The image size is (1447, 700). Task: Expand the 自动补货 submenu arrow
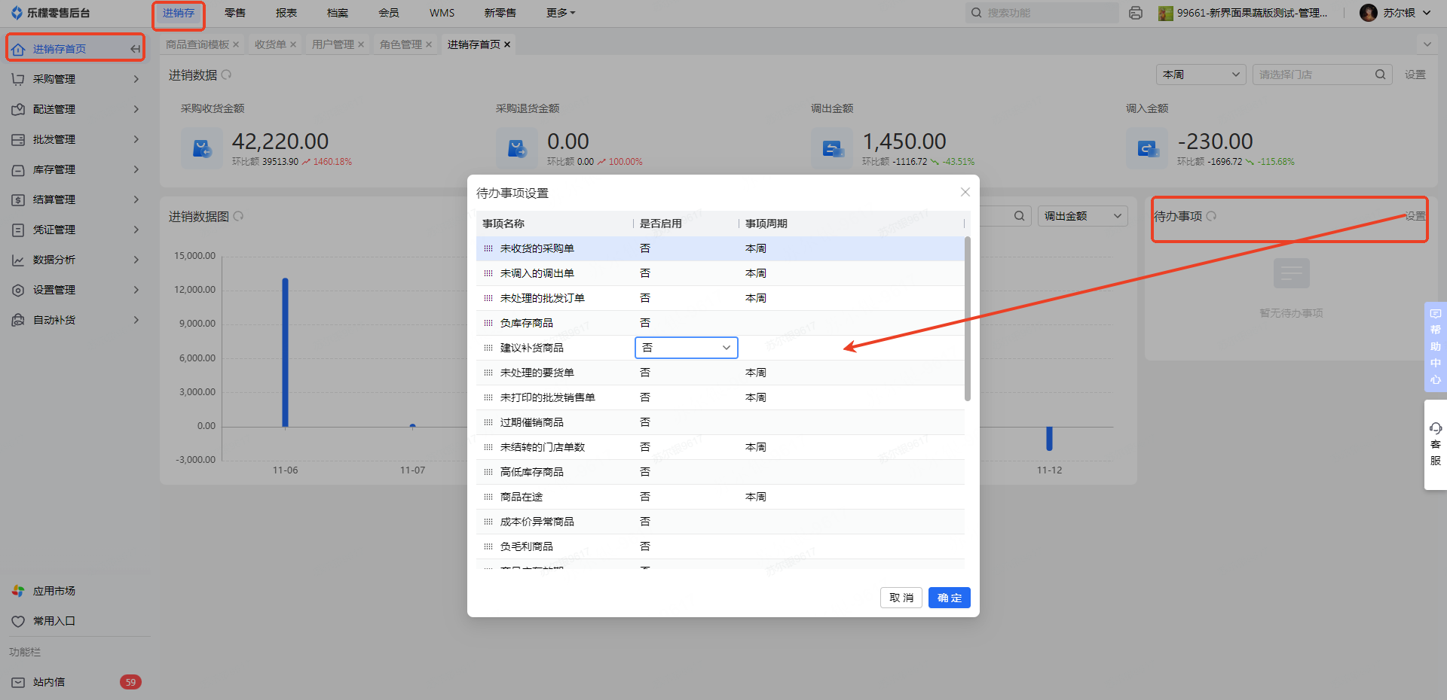136,320
